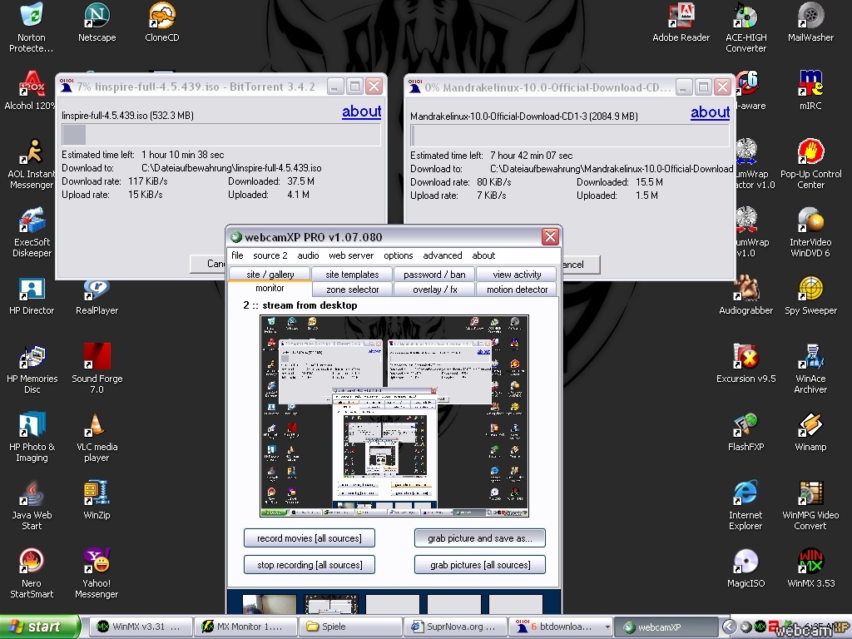
Task: Open the HP Photo & Imaging icon
Action: pos(32,438)
